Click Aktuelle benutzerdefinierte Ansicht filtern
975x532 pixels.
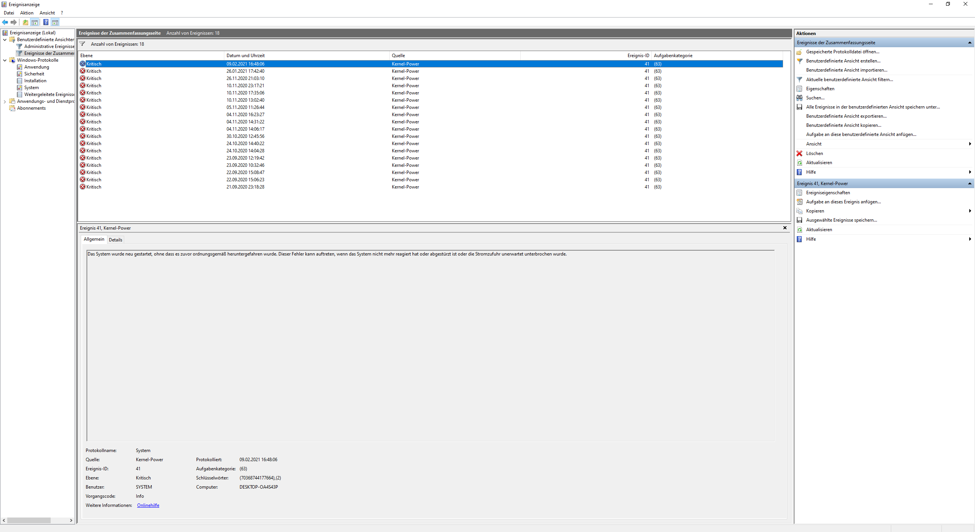pyautogui.click(x=849, y=80)
